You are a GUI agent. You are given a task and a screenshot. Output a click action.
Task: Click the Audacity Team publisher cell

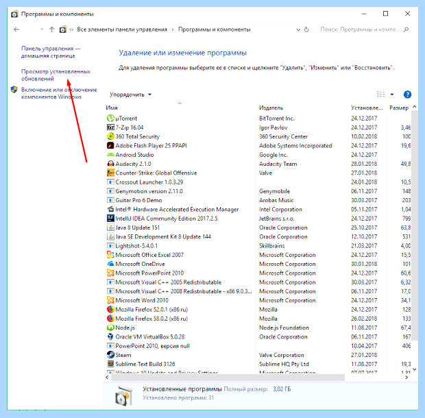click(x=278, y=164)
